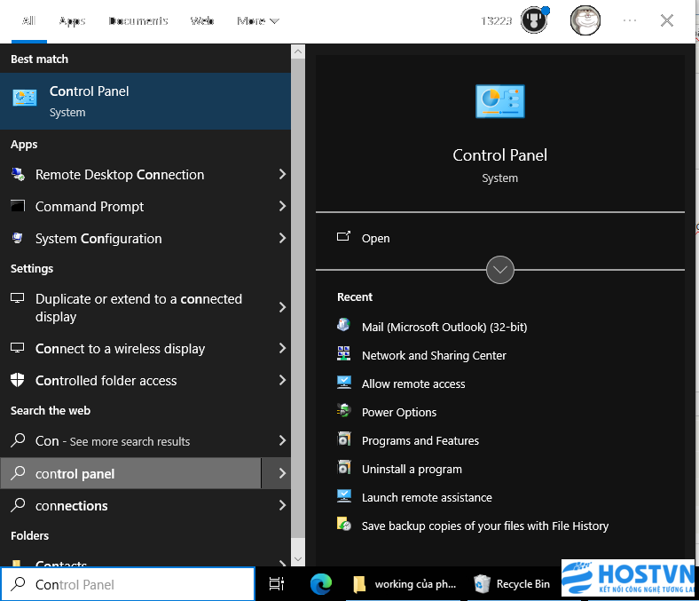Click the user profile avatar at top
This screenshot has width=699, height=601.
click(585, 20)
